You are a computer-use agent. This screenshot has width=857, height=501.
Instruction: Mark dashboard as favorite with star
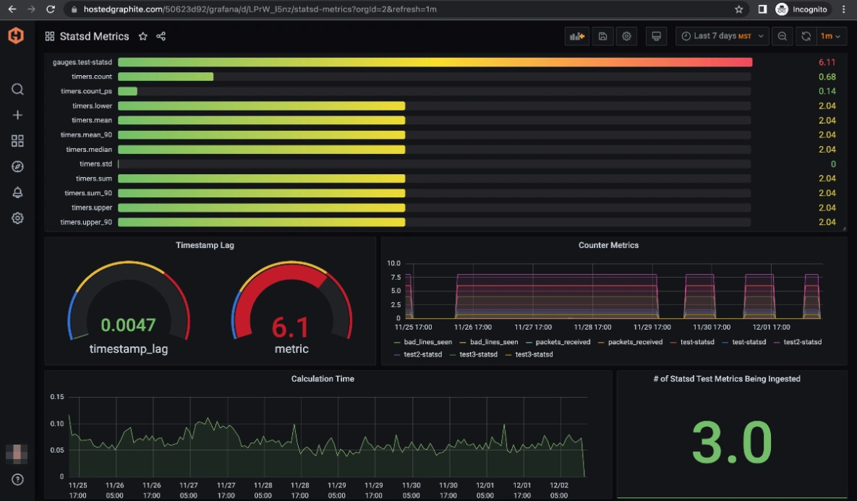[x=143, y=36]
